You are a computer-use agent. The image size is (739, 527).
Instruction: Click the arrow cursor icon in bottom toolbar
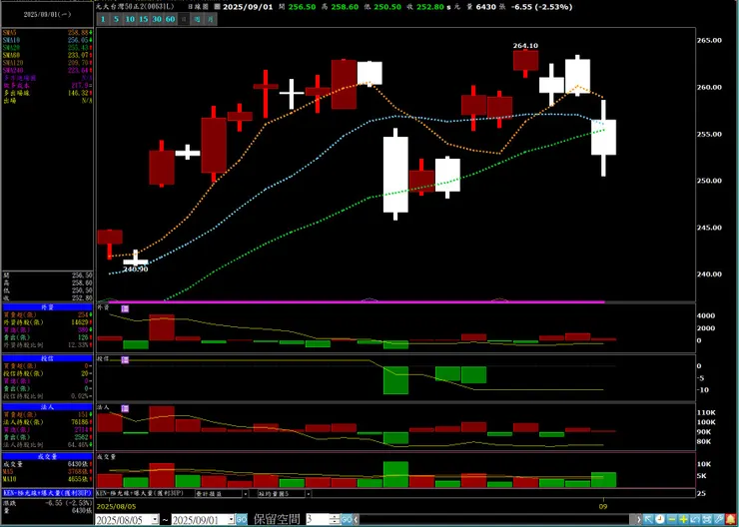pyautogui.click(x=649, y=519)
